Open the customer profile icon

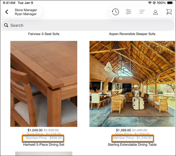pos(156,12)
